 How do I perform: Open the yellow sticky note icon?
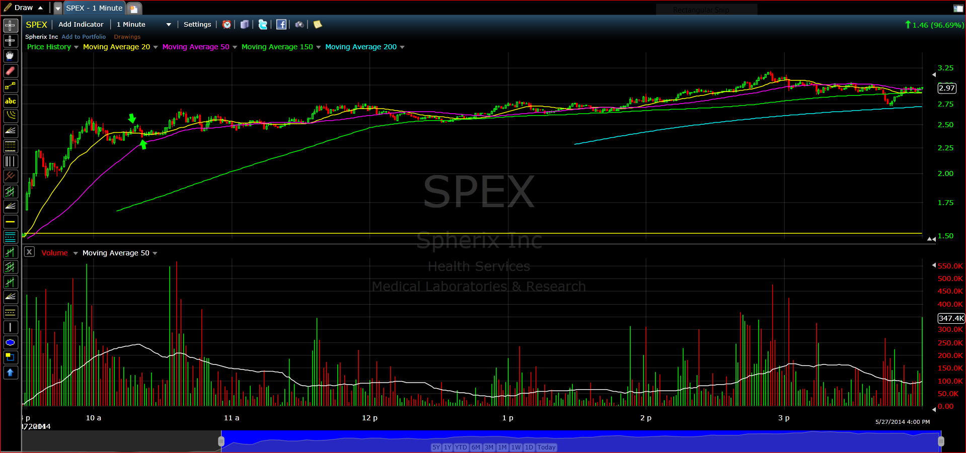[x=318, y=24]
